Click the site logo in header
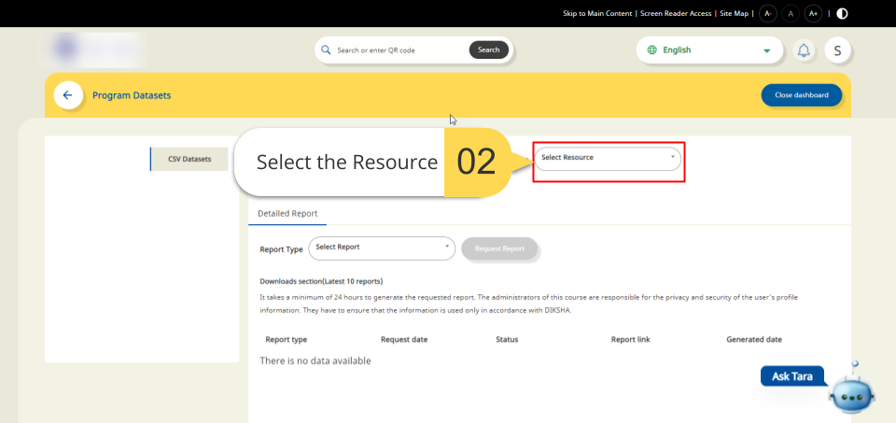 click(x=96, y=48)
